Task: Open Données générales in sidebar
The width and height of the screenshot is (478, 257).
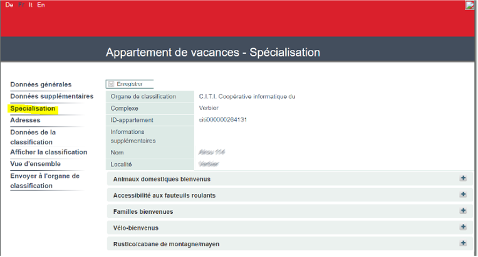Action: 41,84
